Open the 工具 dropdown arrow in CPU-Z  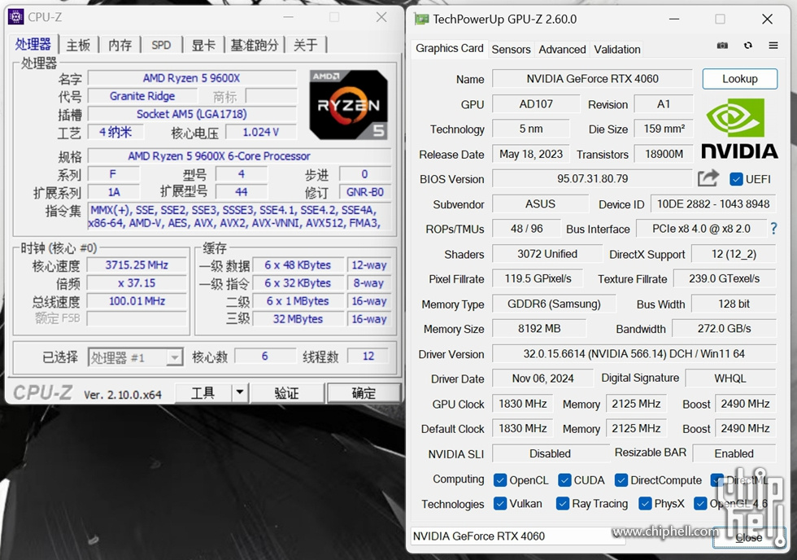pos(239,392)
